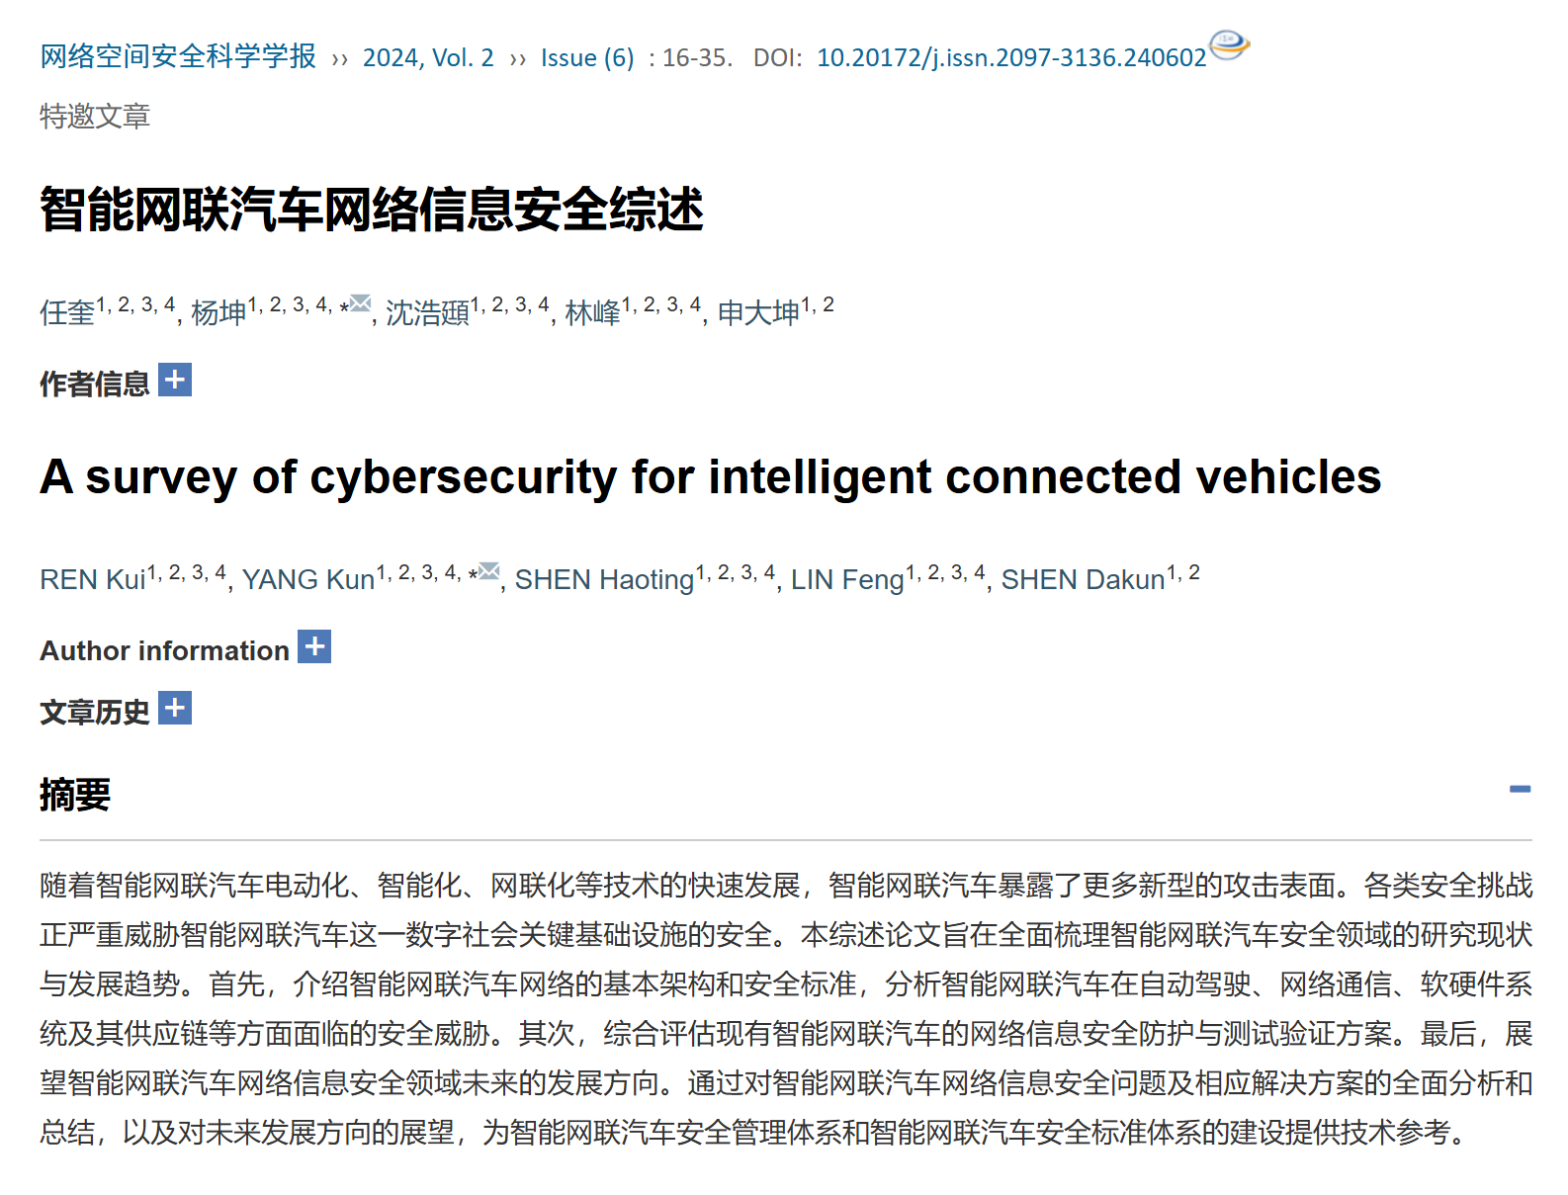The width and height of the screenshot is (1568, 1195).
Task: Open the DOI link 10.20172/j.issn.2097-3136.240602
Action: tap(1011, 58)
